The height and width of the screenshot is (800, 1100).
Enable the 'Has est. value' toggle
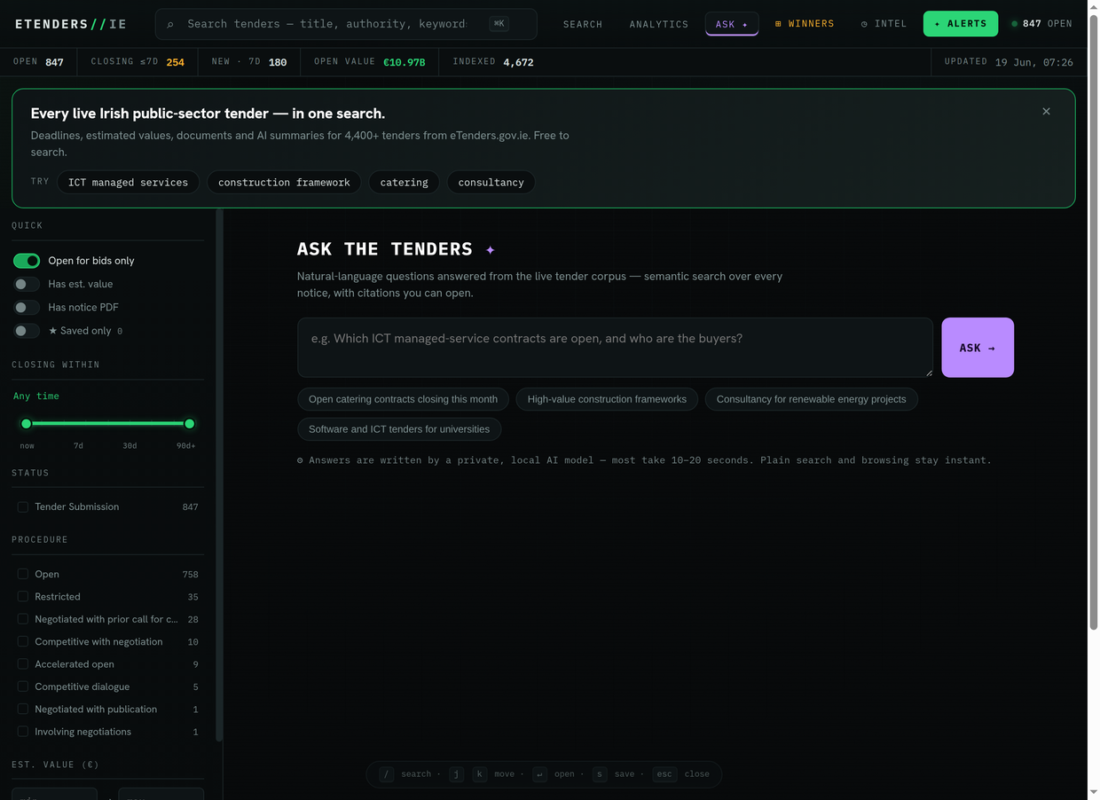click(27, 284)
